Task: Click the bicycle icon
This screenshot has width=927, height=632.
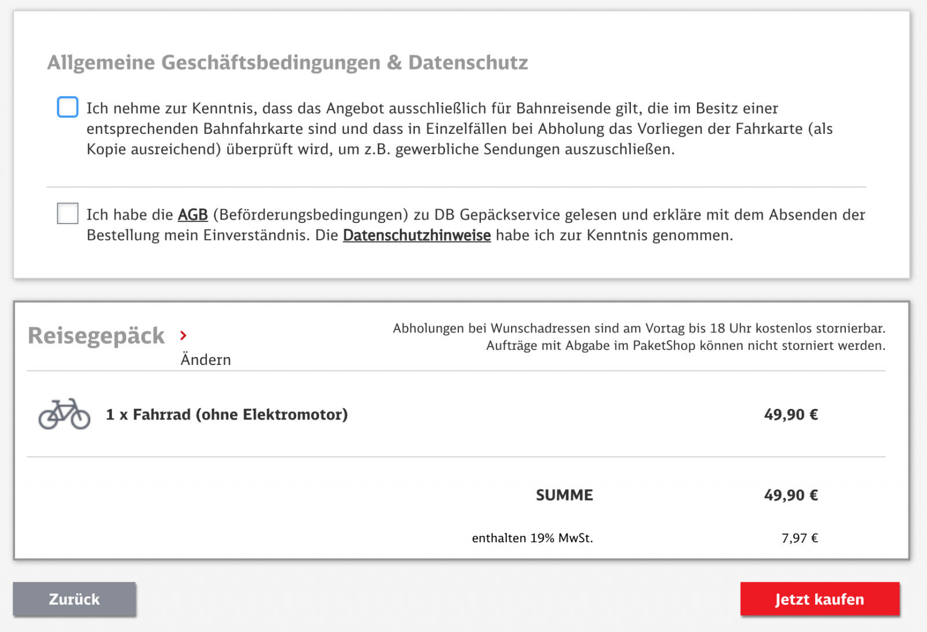Action: coord(64,414)
